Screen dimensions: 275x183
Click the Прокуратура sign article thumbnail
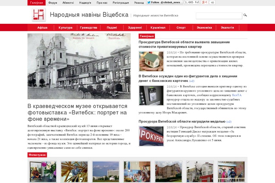click(x=151, y=136)
